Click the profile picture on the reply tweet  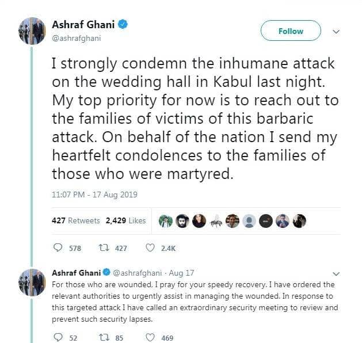tap(32, 281)
